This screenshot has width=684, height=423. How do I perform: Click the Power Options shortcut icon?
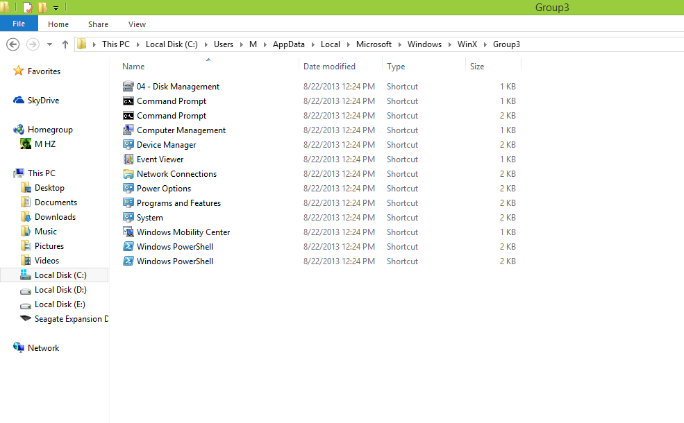128,188
